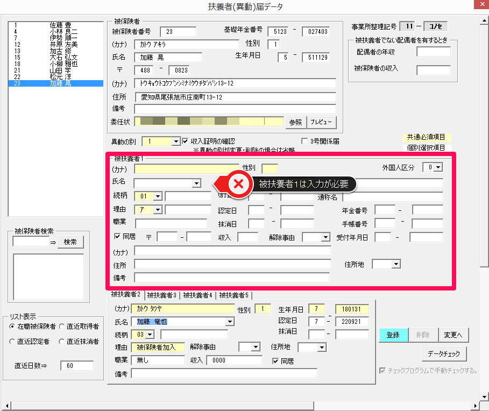Switch to the 被扶養者2 tab

[126, 294]
